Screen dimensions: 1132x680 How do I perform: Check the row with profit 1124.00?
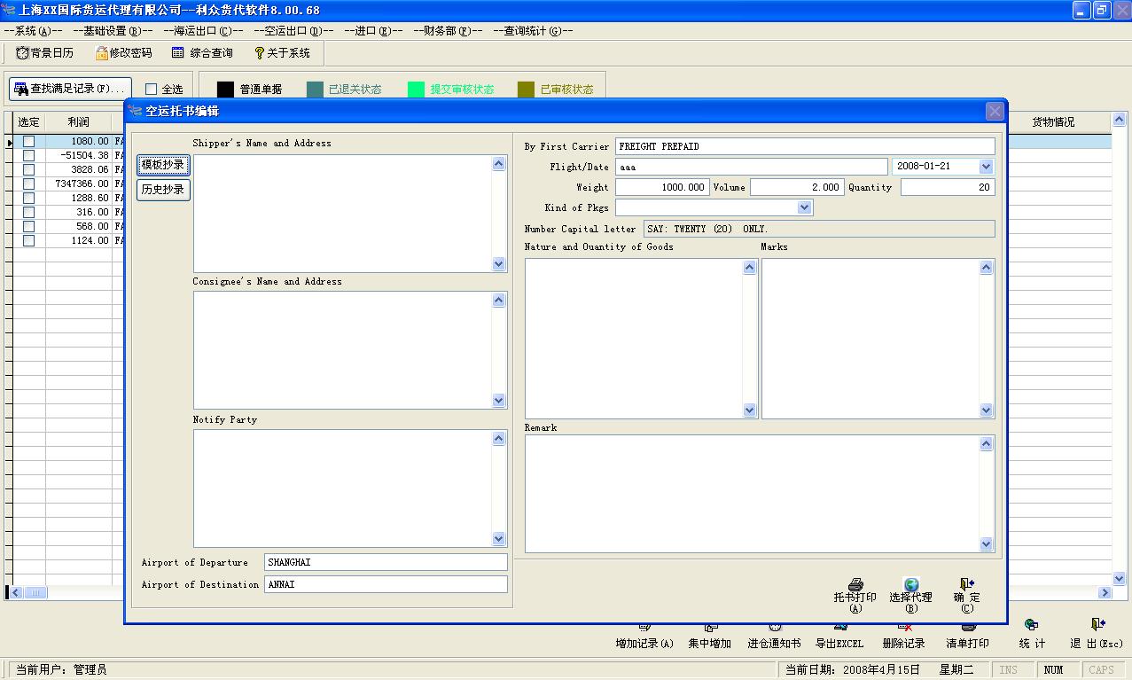click(x=28, y=240)
